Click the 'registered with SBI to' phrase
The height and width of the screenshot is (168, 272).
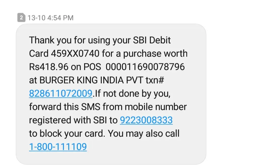[x=73, y=120]
